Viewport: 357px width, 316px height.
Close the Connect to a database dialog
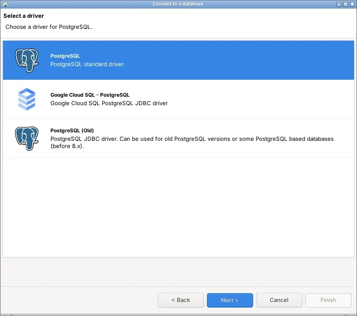(352, 4)
